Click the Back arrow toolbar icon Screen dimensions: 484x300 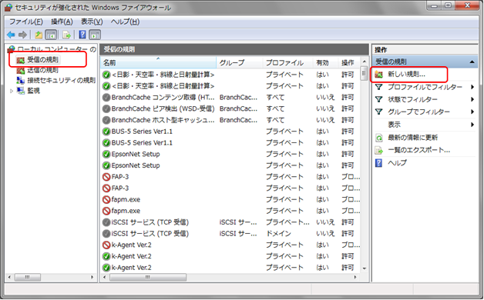point(11,35)
